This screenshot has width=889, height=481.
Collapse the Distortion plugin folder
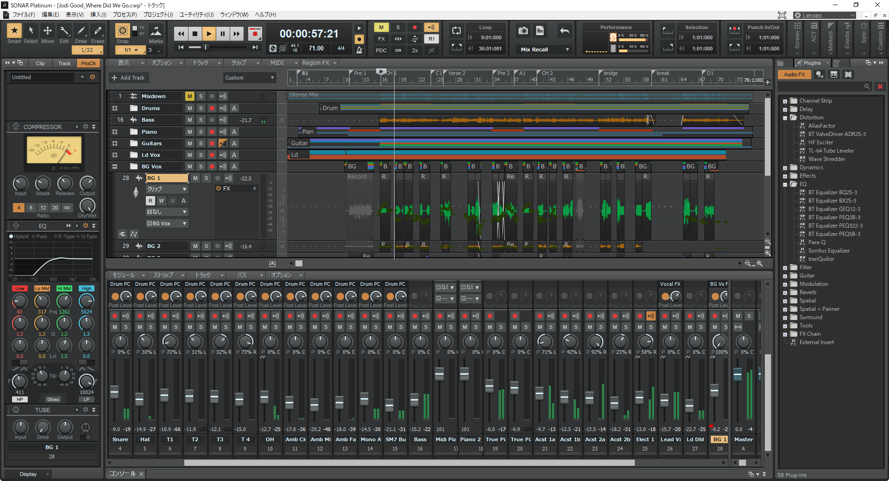coord(785,118)
